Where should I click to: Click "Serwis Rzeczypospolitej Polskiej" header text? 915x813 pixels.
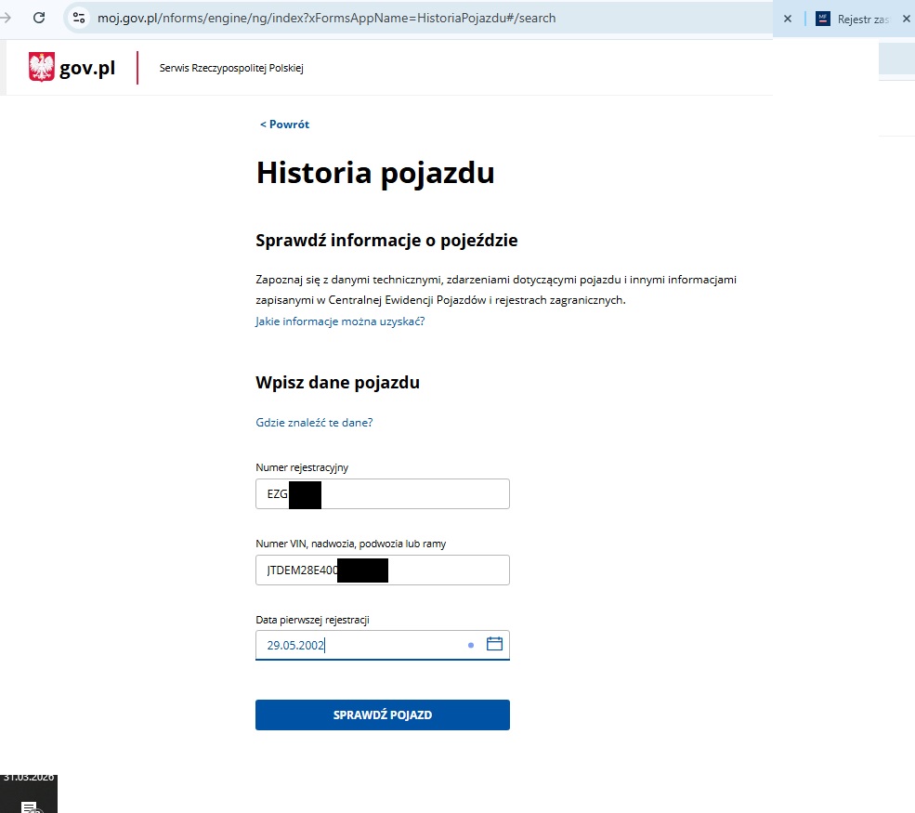coord(231,67)
